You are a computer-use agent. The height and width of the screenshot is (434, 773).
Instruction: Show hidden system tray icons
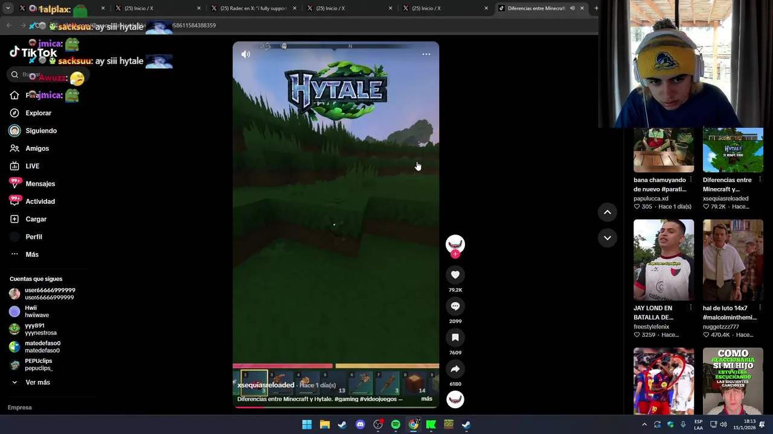[644, 424]
